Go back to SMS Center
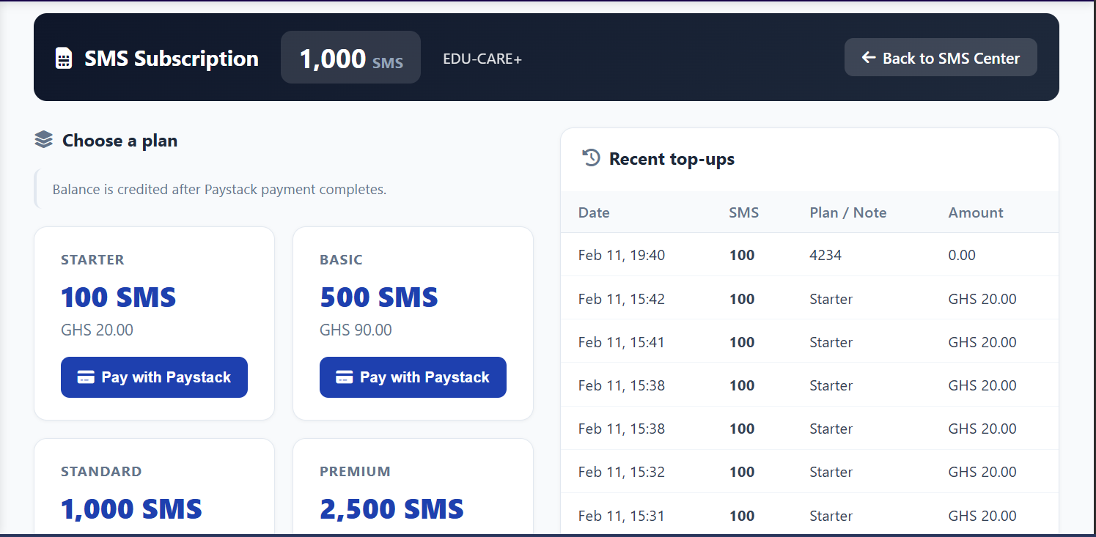 coord(941,58)
